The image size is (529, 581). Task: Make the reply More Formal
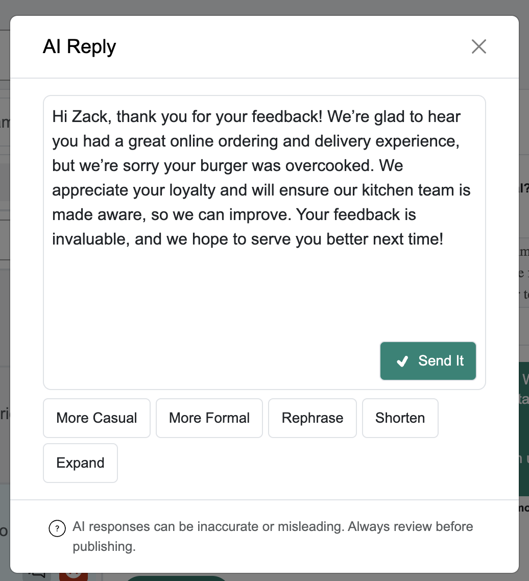(x=209, y=418)
